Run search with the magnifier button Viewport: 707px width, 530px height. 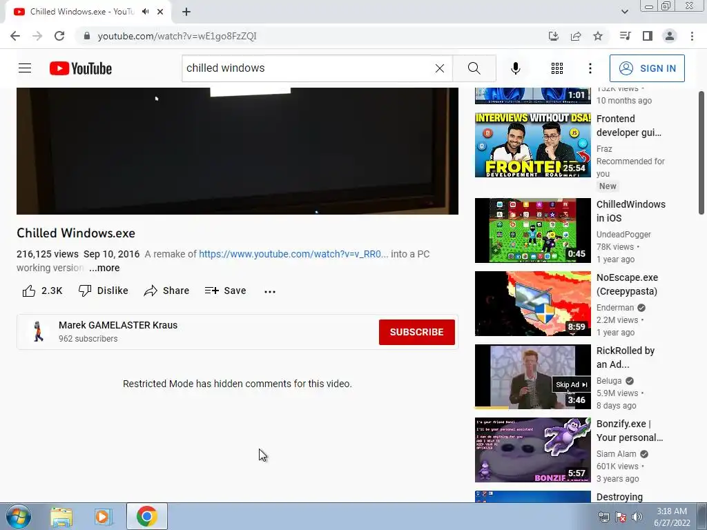tap(474, 68)
